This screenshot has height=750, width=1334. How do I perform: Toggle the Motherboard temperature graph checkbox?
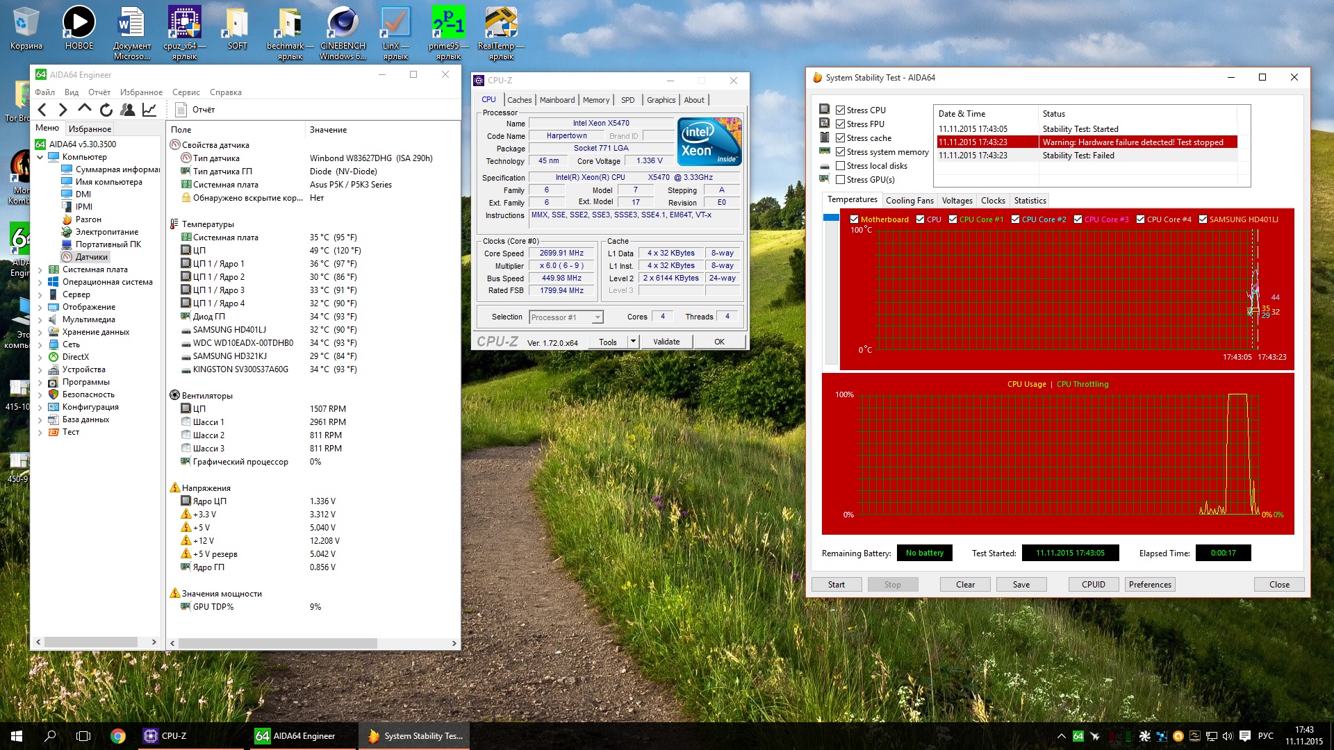click(x=854, y=219)
